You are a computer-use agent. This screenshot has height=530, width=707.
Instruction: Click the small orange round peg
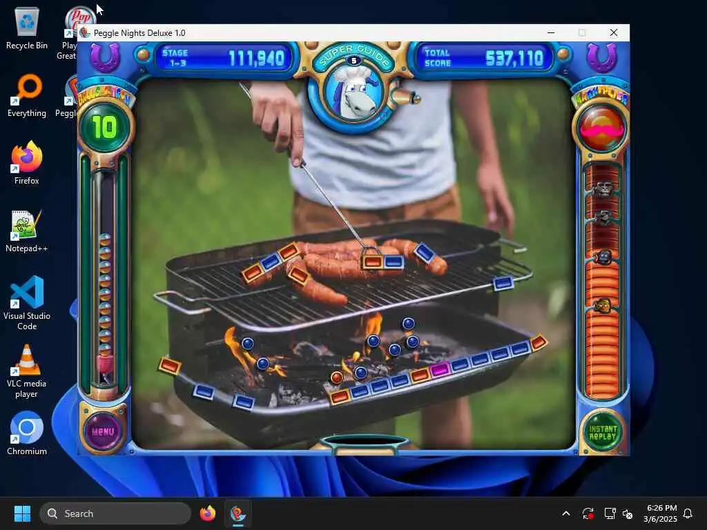[x=336, y=377]
